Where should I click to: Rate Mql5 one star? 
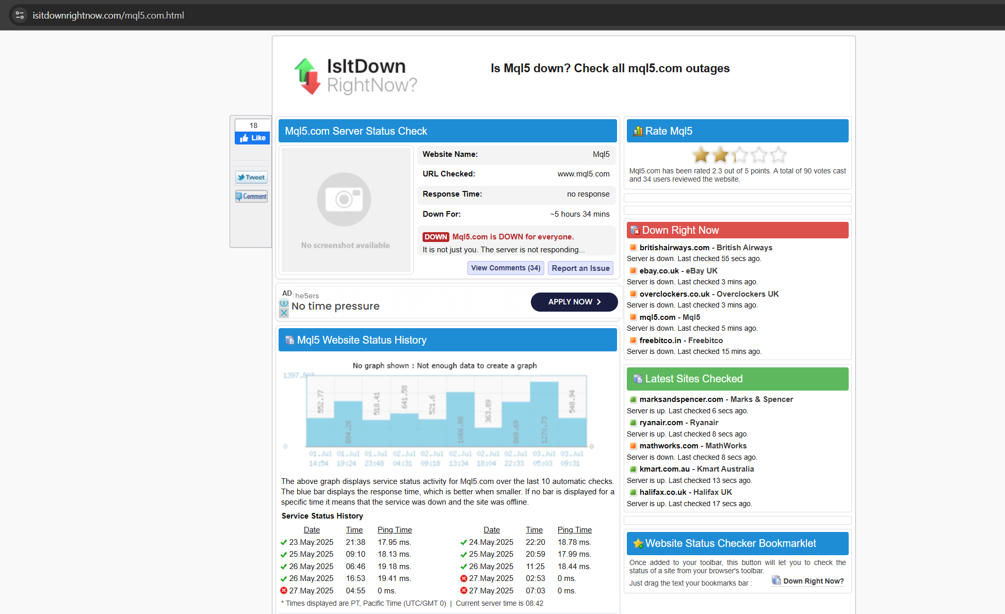(x=701, y=154)
